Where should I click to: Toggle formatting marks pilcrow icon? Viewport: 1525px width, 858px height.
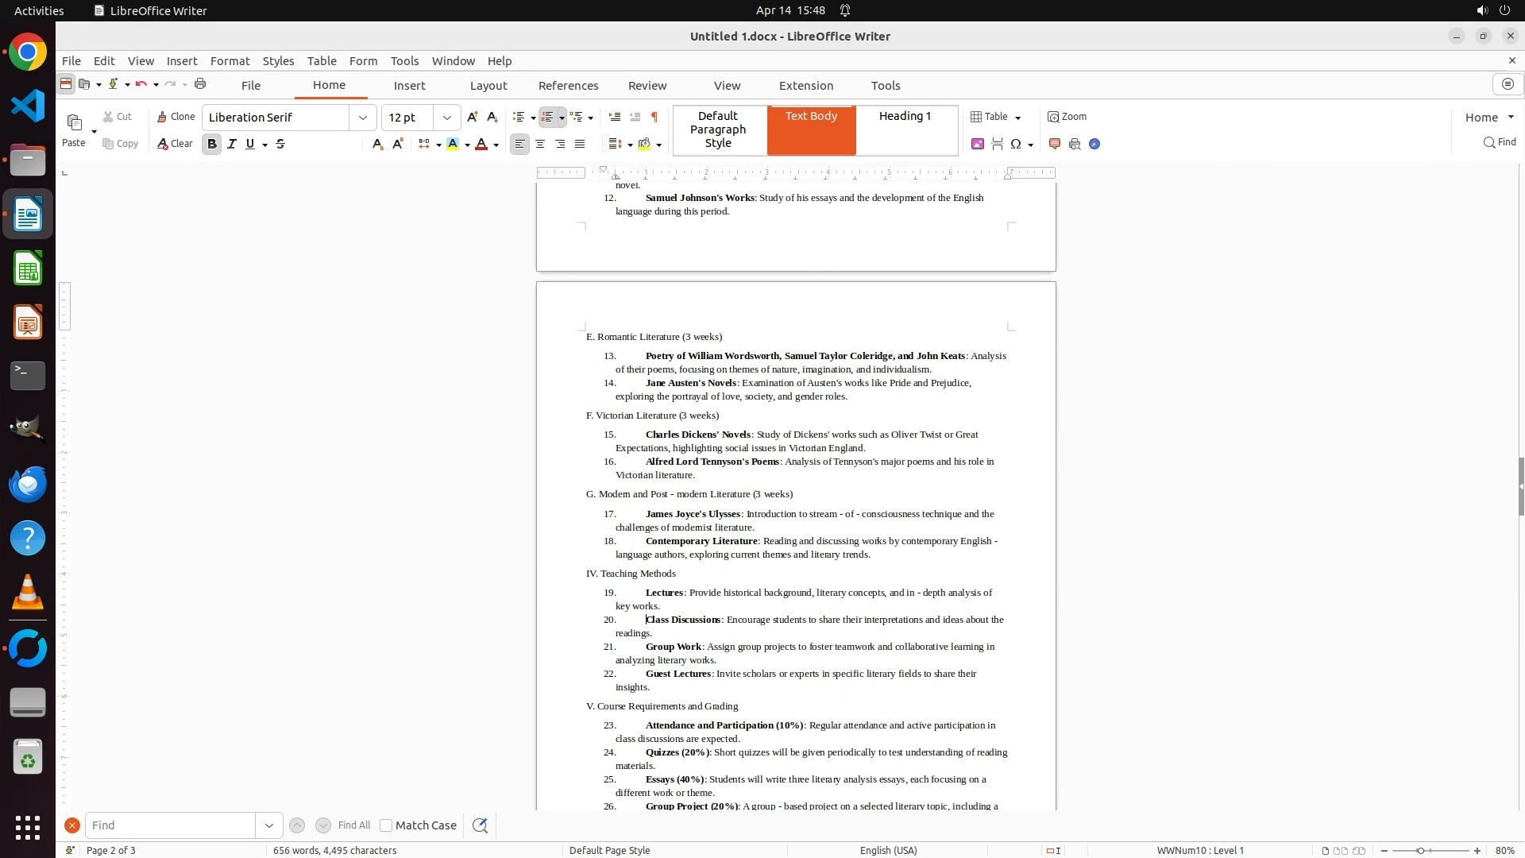tap(654, 117)
